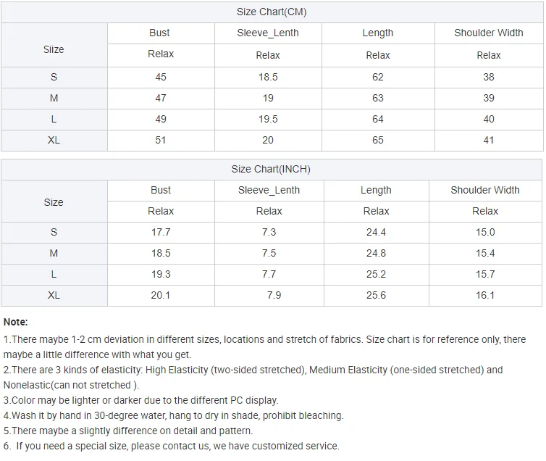Select the 17.7 bust cell in the INCH chart

click(161, 232)
